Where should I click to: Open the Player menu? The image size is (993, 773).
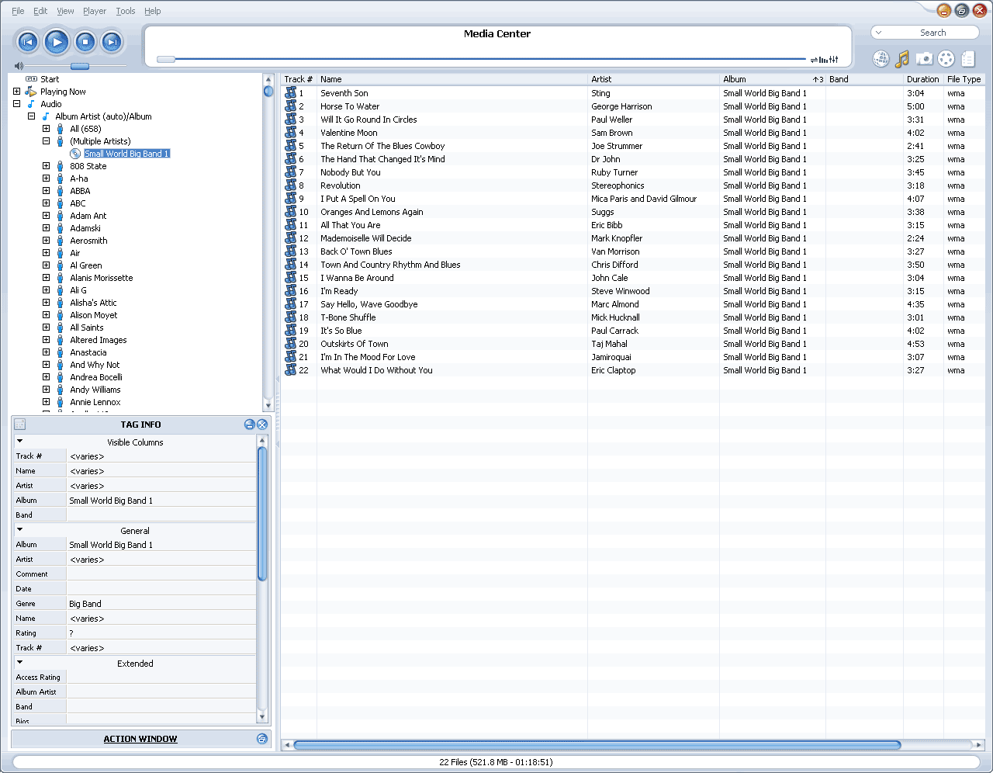click(95, 11)
